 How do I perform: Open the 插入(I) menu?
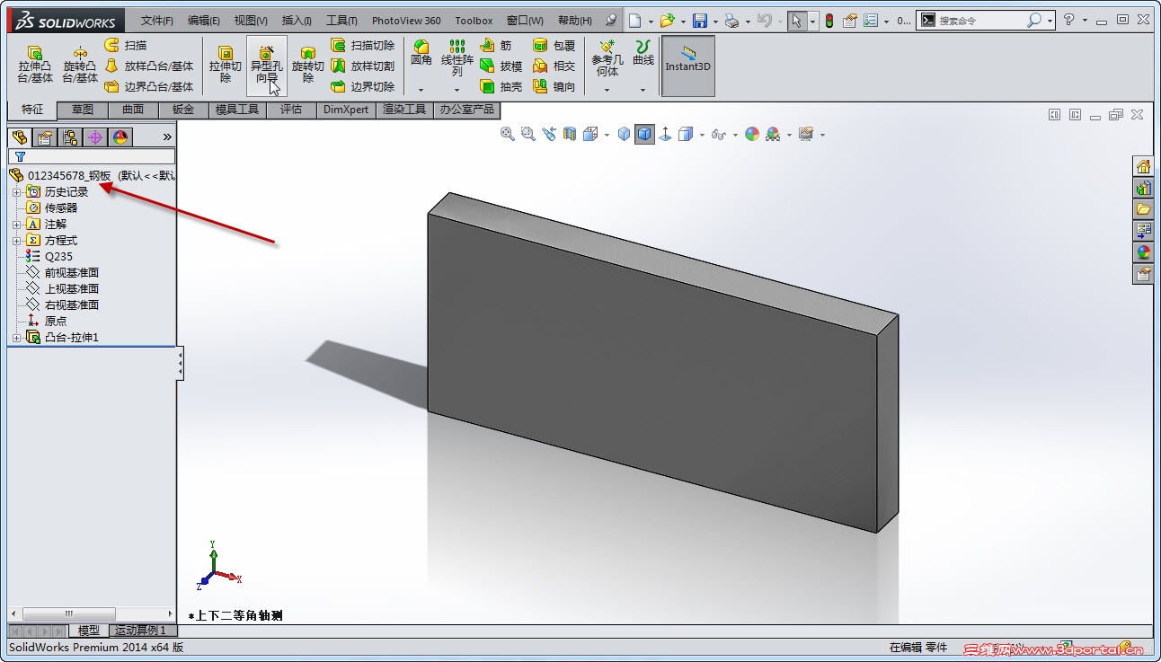(x=297, y=20)
